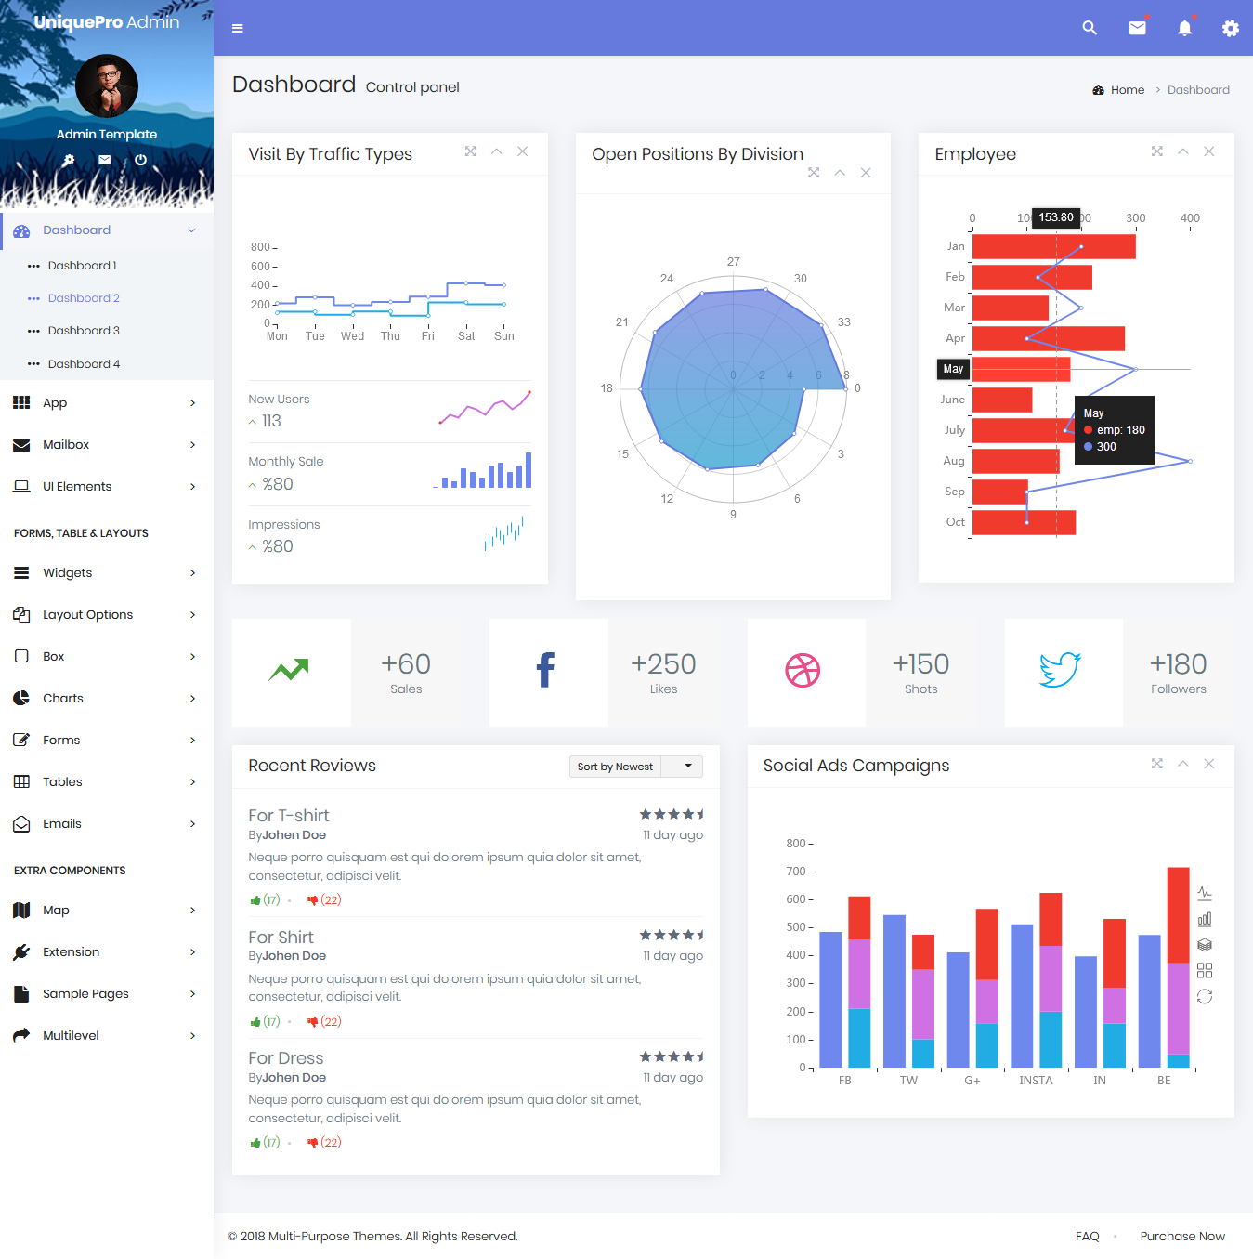This screenshot has height=1259, width=1253.
Task: Expand the Tables sidebar menu
Action: (x=107, y=782)
